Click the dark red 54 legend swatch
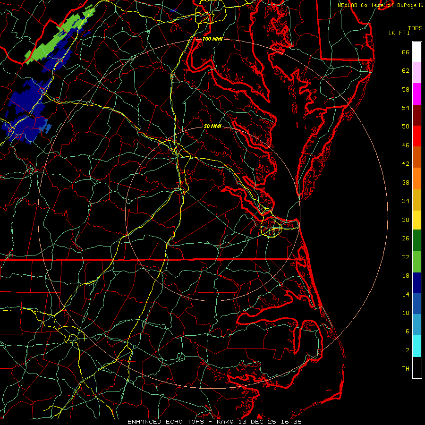The width and height of the screenshot is (425, 425). point(417,115)
